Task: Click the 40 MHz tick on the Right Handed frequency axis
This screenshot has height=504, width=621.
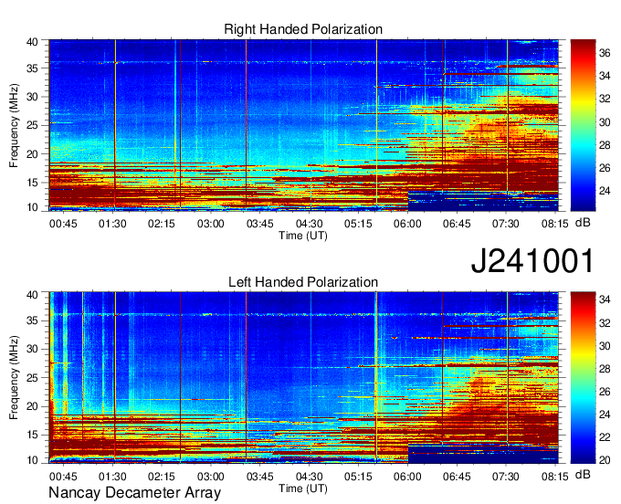Action: [32, 42]
